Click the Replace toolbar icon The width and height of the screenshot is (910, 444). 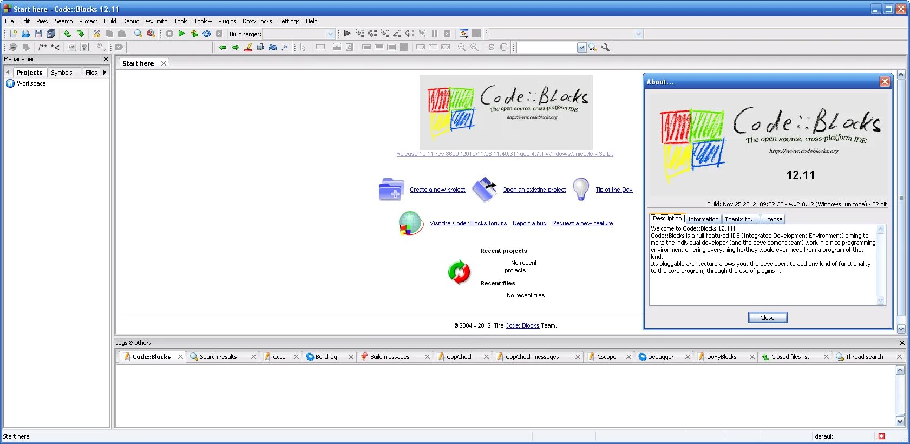(151, 34)
